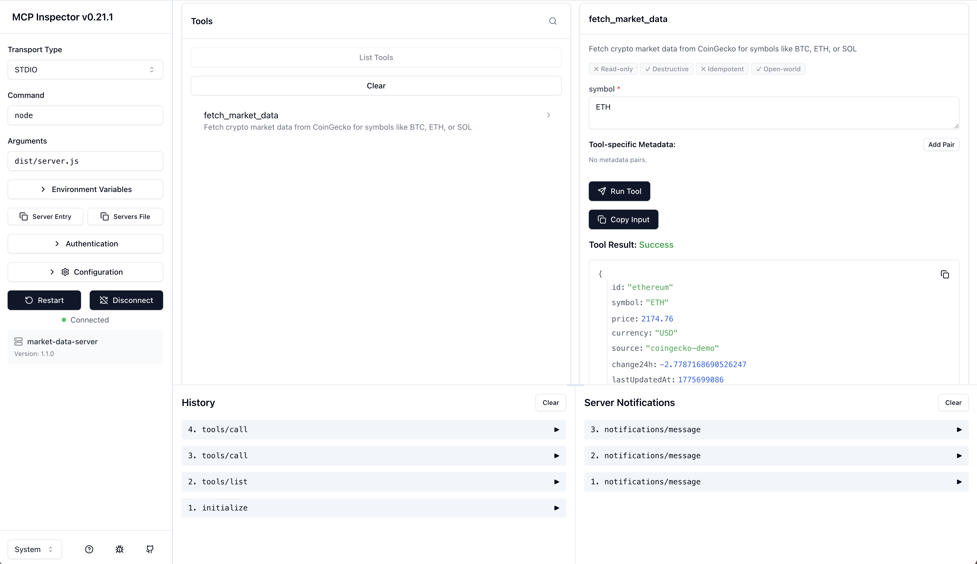Select fetch_market_data tool in list

click(x=376, y=120)
